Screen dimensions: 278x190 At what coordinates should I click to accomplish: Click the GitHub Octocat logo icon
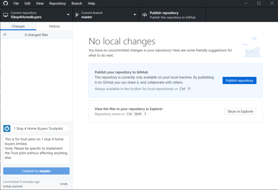pyautogui.click(x=5, y=3)
